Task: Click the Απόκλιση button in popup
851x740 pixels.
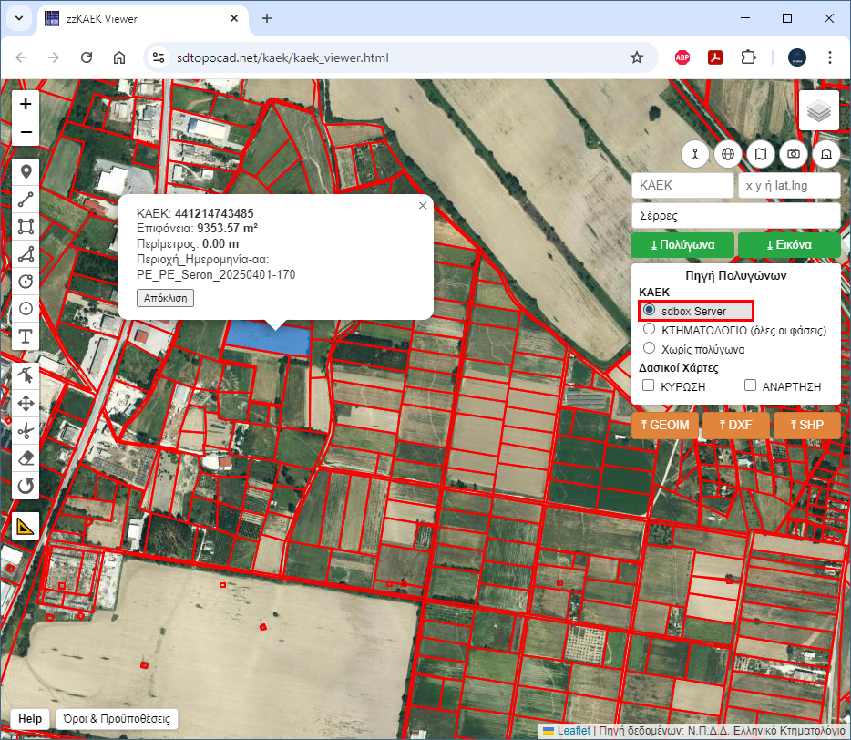Action: [x=165, y=298]
